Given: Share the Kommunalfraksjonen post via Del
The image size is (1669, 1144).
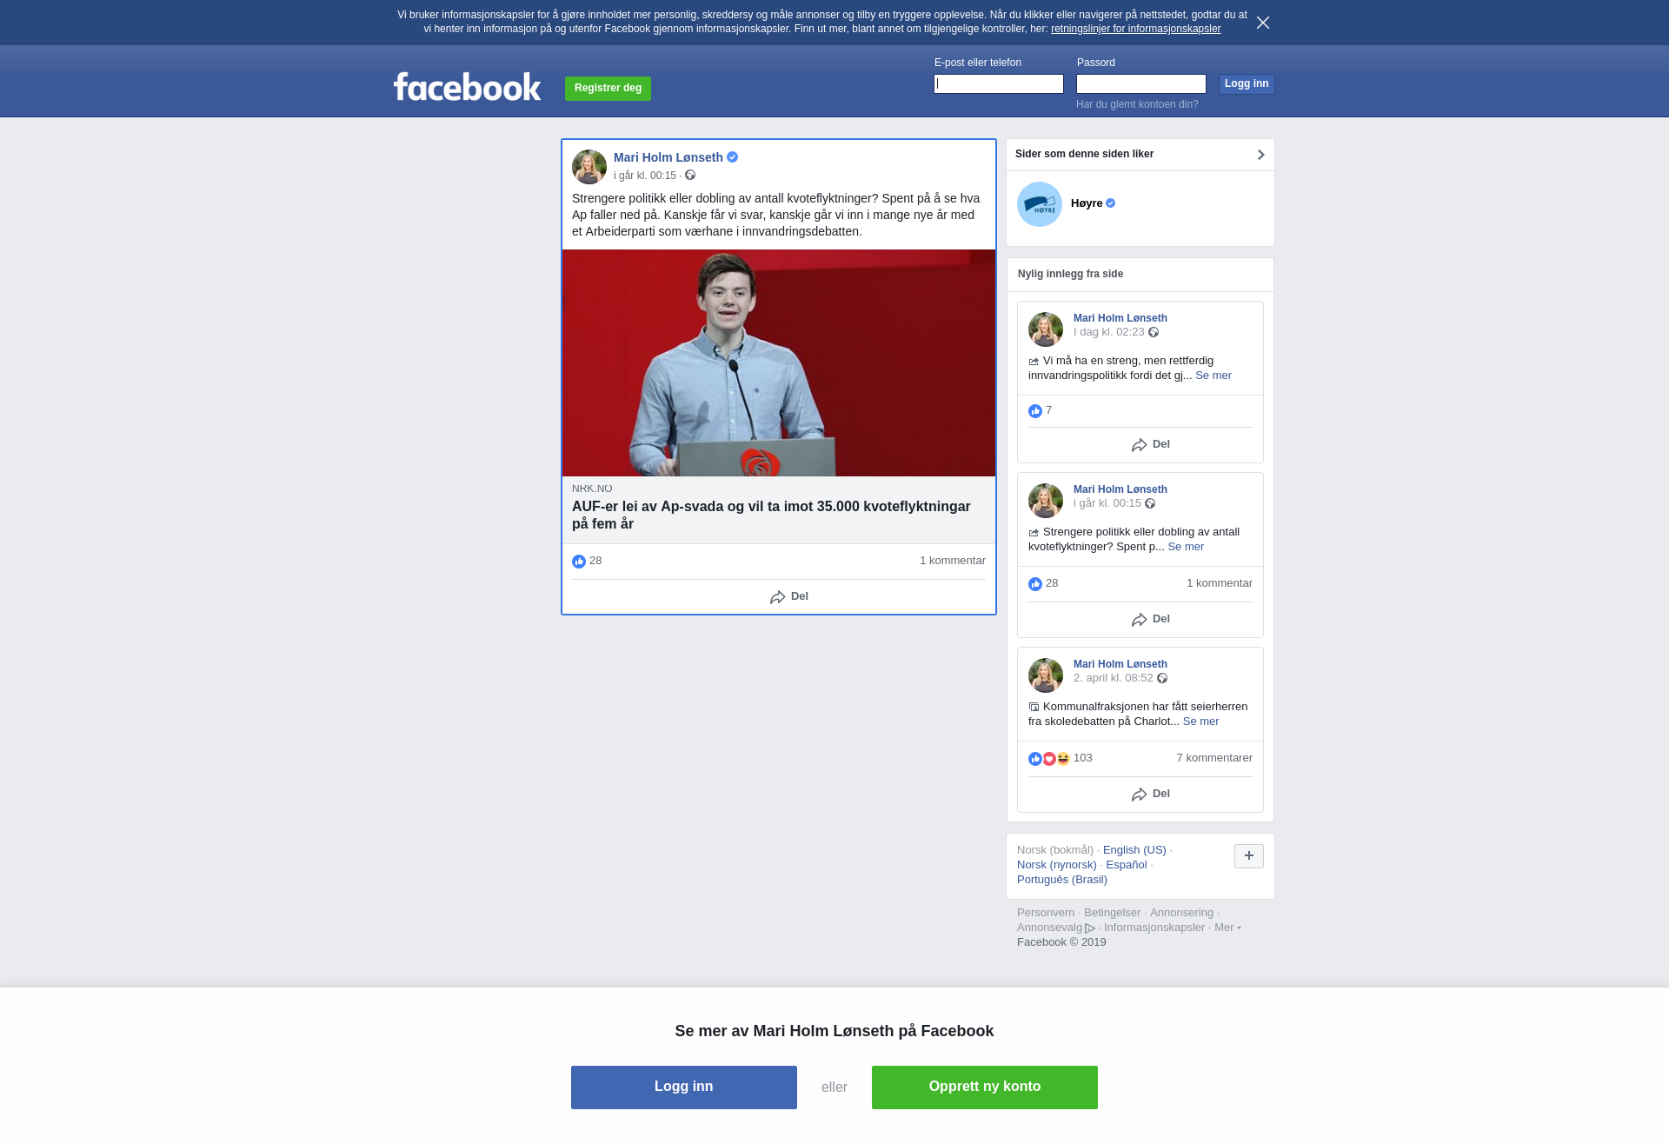Looking at the screenshot, I should click(x=1151, y=795).
